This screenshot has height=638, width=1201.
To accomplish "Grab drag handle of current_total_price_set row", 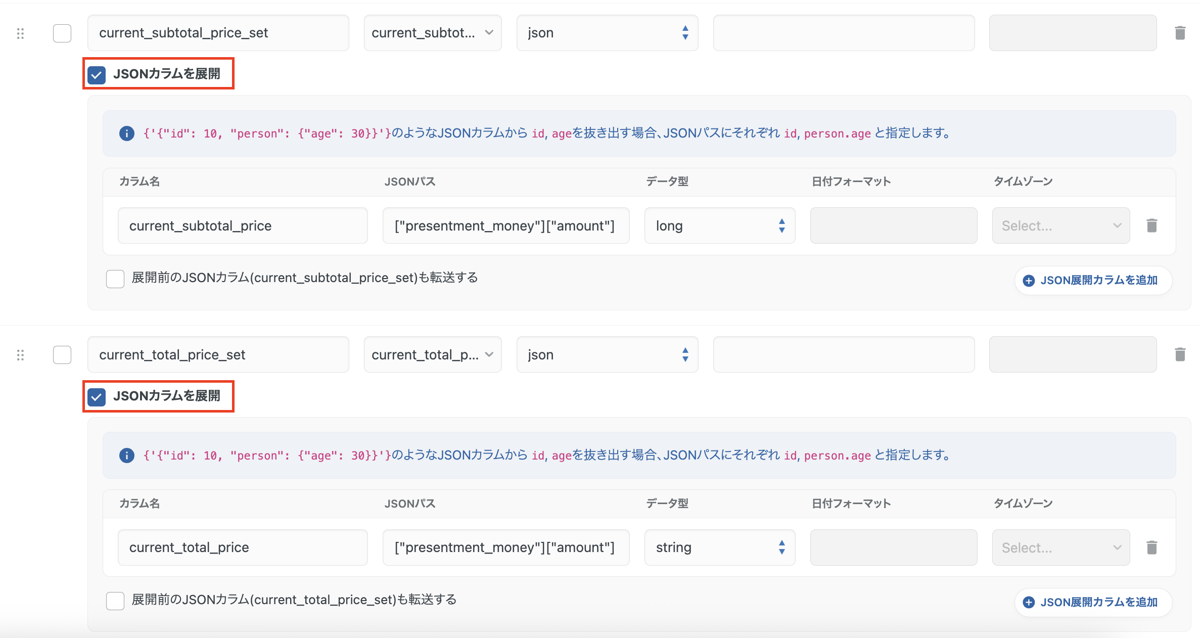I will pyautogui.click(x=20, y=355).
